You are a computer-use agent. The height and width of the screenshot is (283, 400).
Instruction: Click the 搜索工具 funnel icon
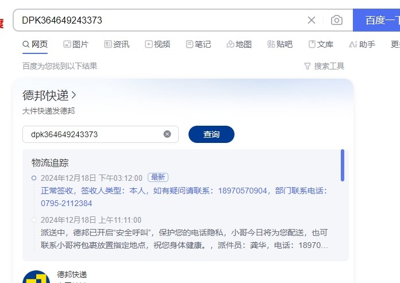307,67
